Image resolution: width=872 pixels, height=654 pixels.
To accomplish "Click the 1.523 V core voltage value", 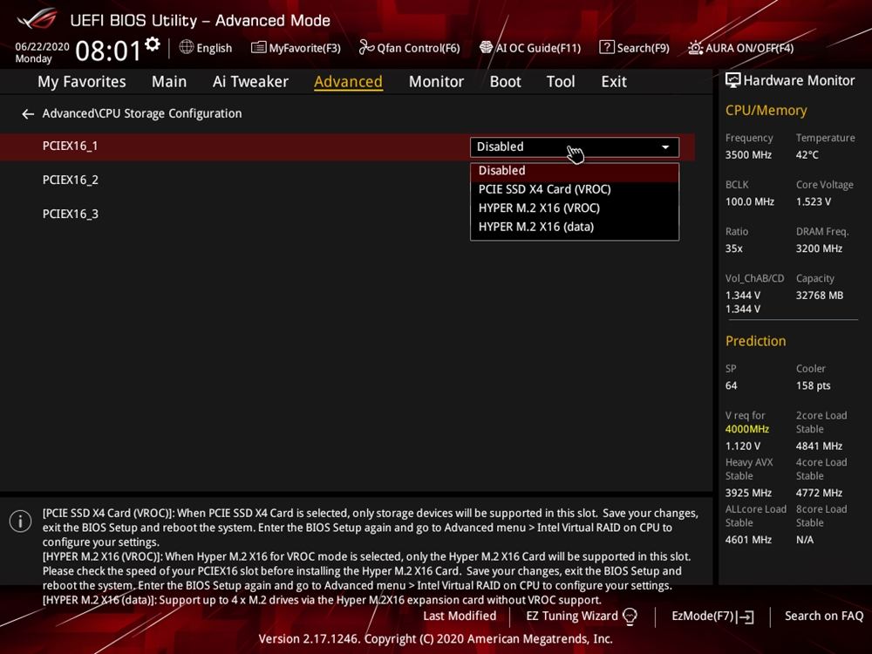I will pyautogui.click(x=813, y=202).
